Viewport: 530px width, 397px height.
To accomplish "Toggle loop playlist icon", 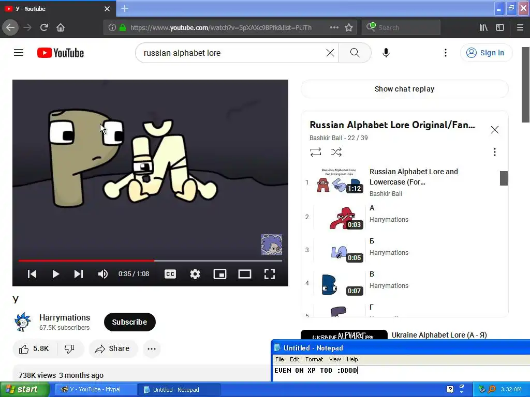I will point(316,152).
